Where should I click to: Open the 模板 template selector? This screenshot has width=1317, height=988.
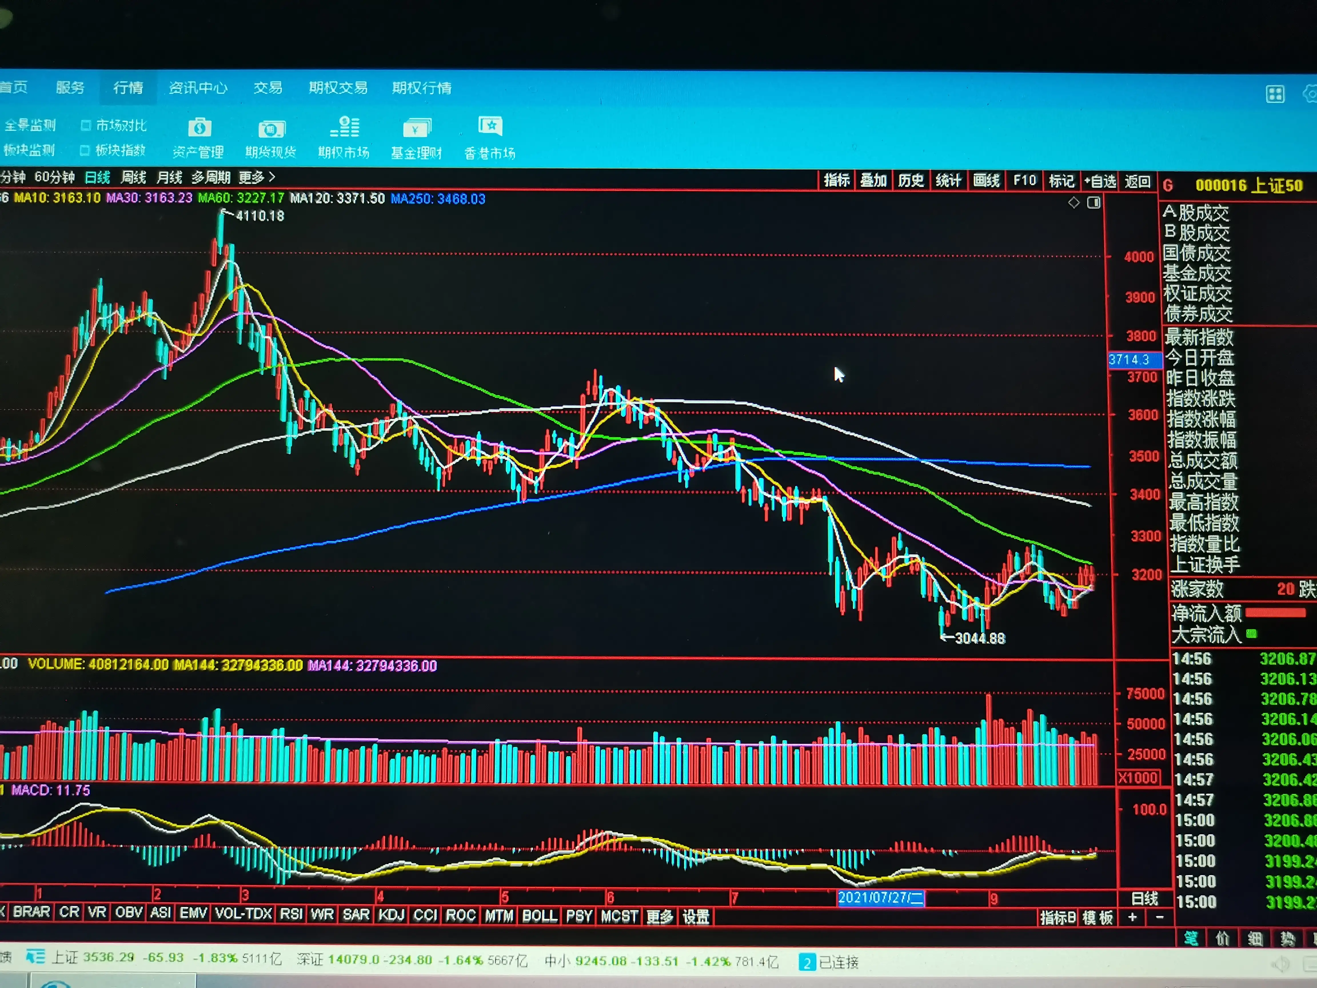1098,918
